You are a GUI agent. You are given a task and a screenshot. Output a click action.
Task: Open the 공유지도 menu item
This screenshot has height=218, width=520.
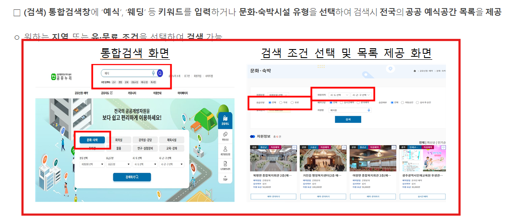click(x=107, y=93)
